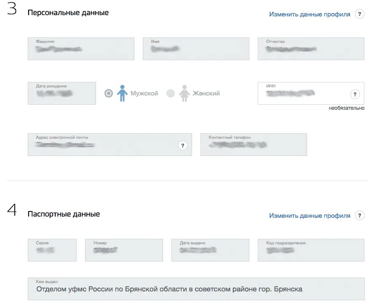Viewport: 369px width, 304px height.
Task: Click the Дата рождения field
Action: (x=62, y=93)
